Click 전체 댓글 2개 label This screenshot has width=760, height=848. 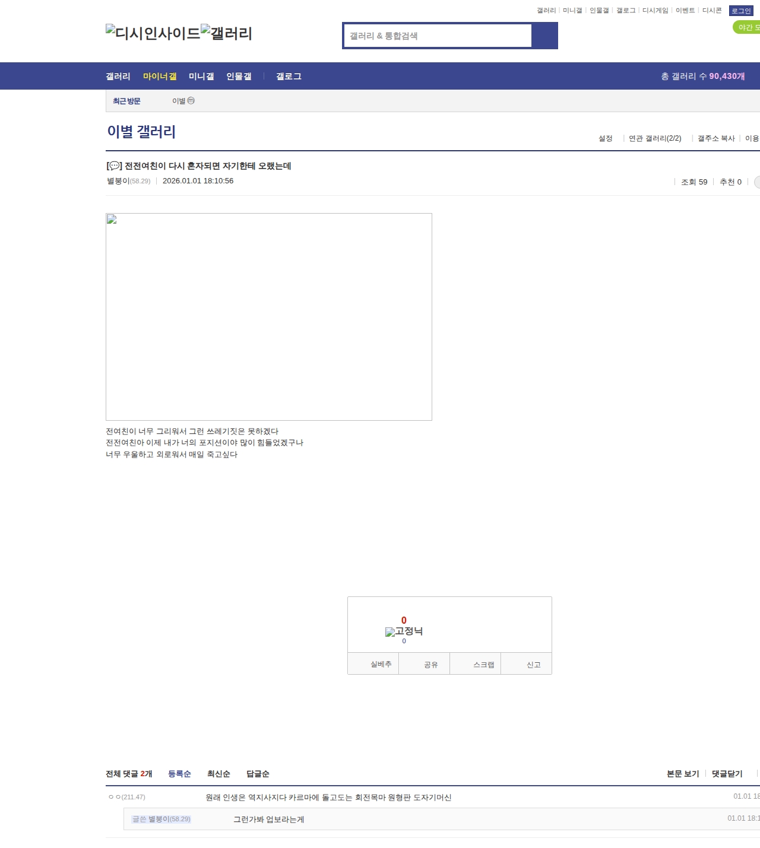[129, 774]
